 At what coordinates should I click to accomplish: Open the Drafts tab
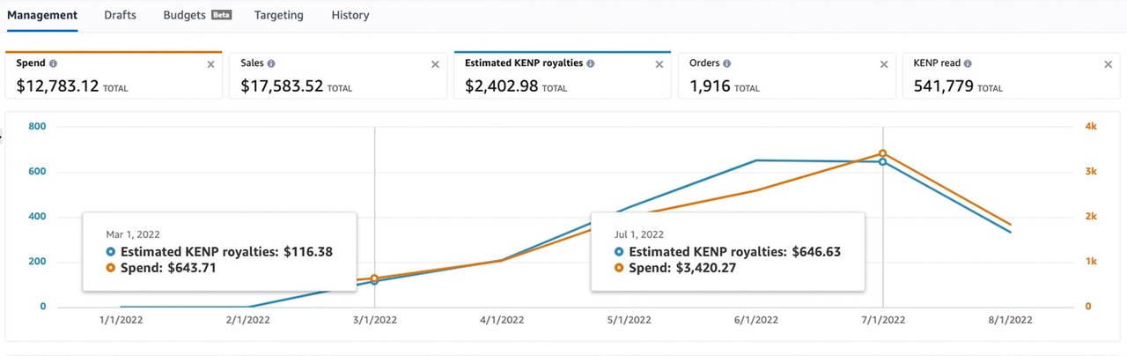[x=120, y=15]
